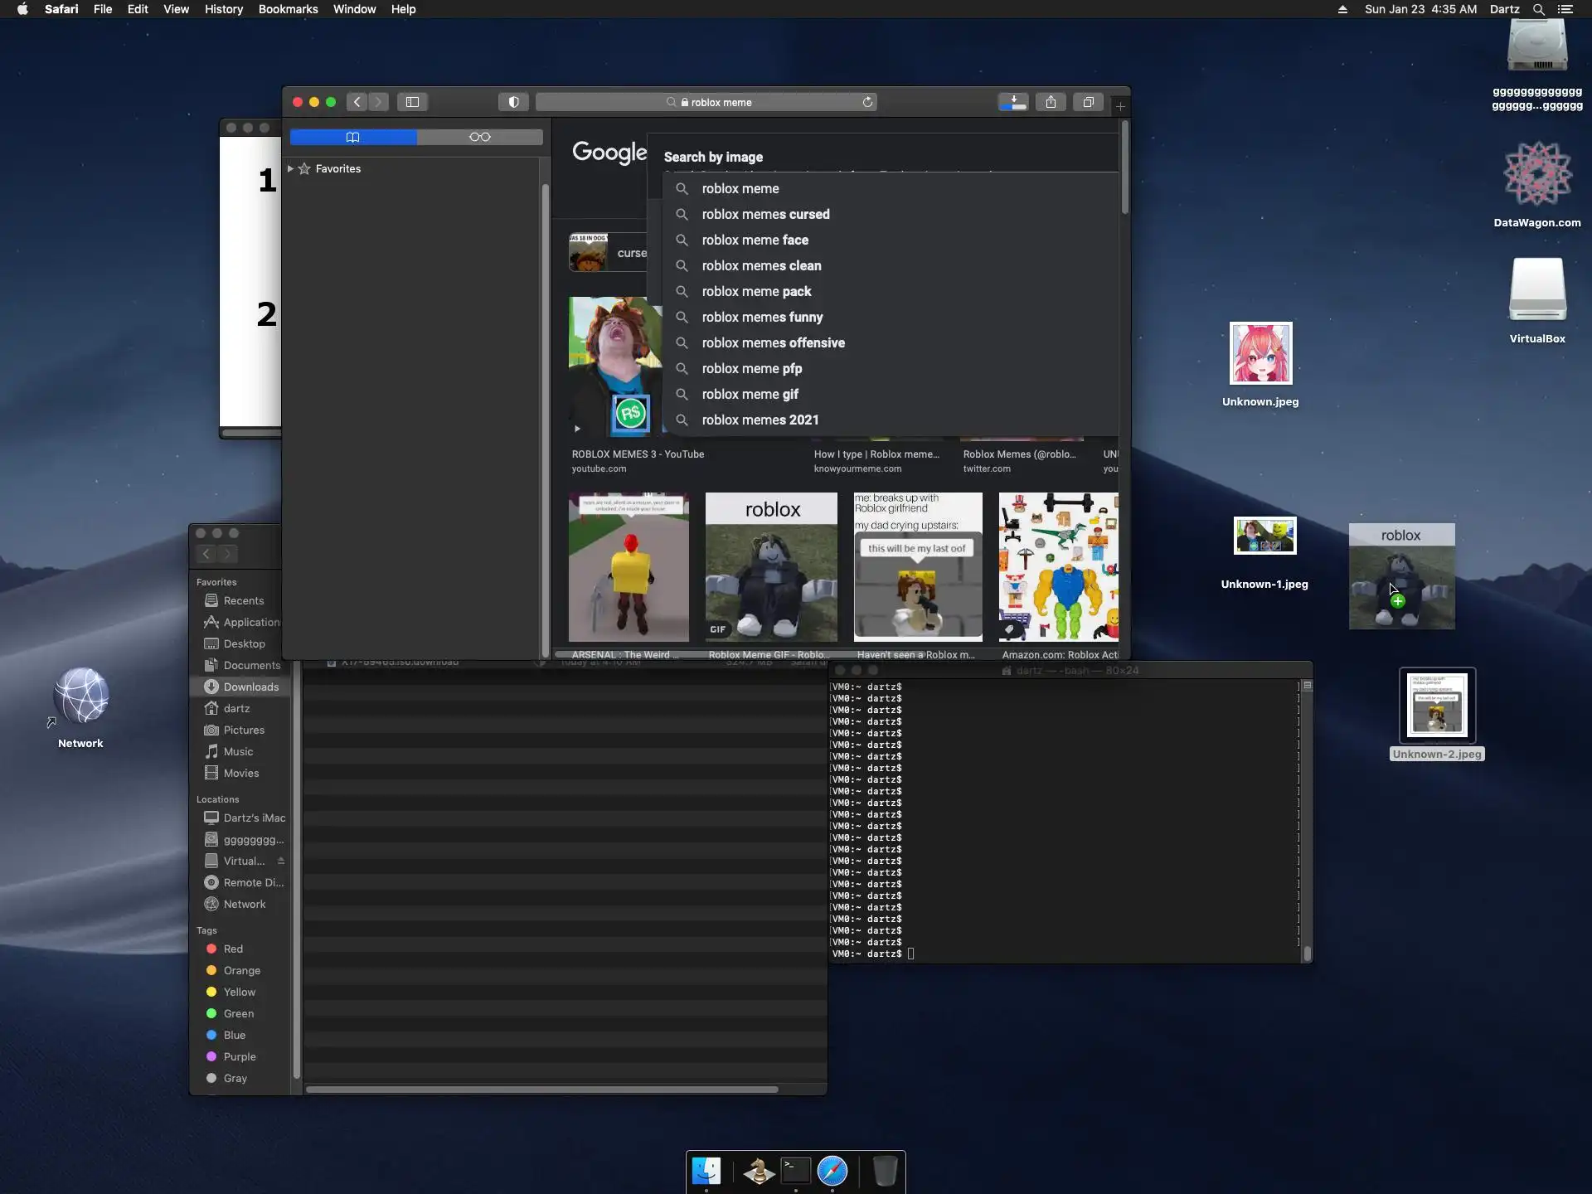The height and width of the screenshot is (1194, 1592).
Task: Open the History menu
Action: [223, 9]
